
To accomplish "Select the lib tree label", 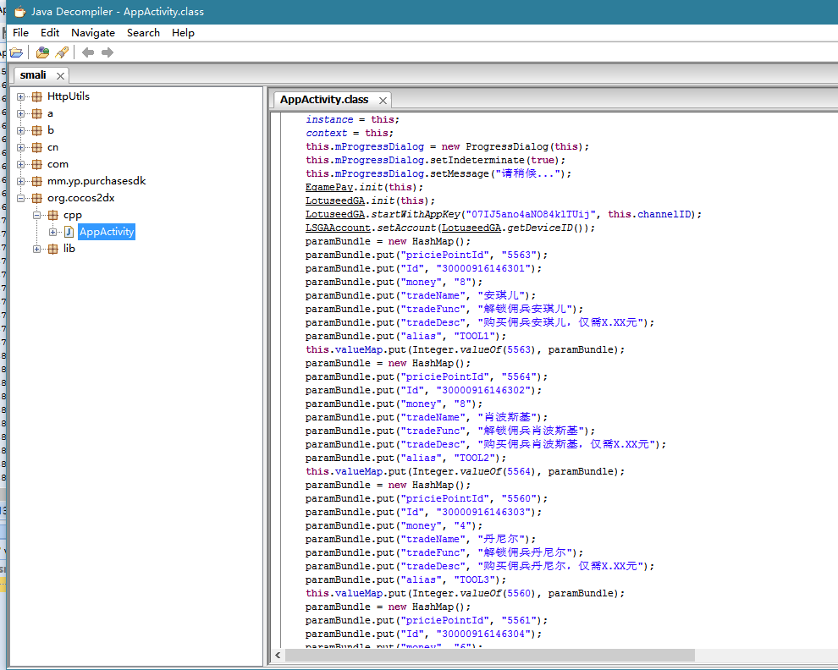I will [69, 249].
